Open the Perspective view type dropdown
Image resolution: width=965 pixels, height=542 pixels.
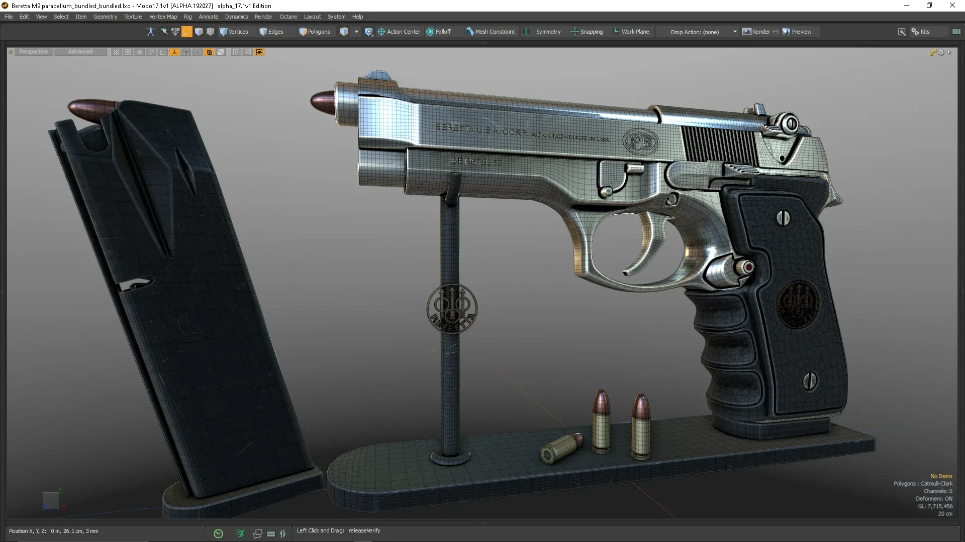34,52
